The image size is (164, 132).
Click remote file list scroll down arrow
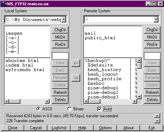(139, 97)
